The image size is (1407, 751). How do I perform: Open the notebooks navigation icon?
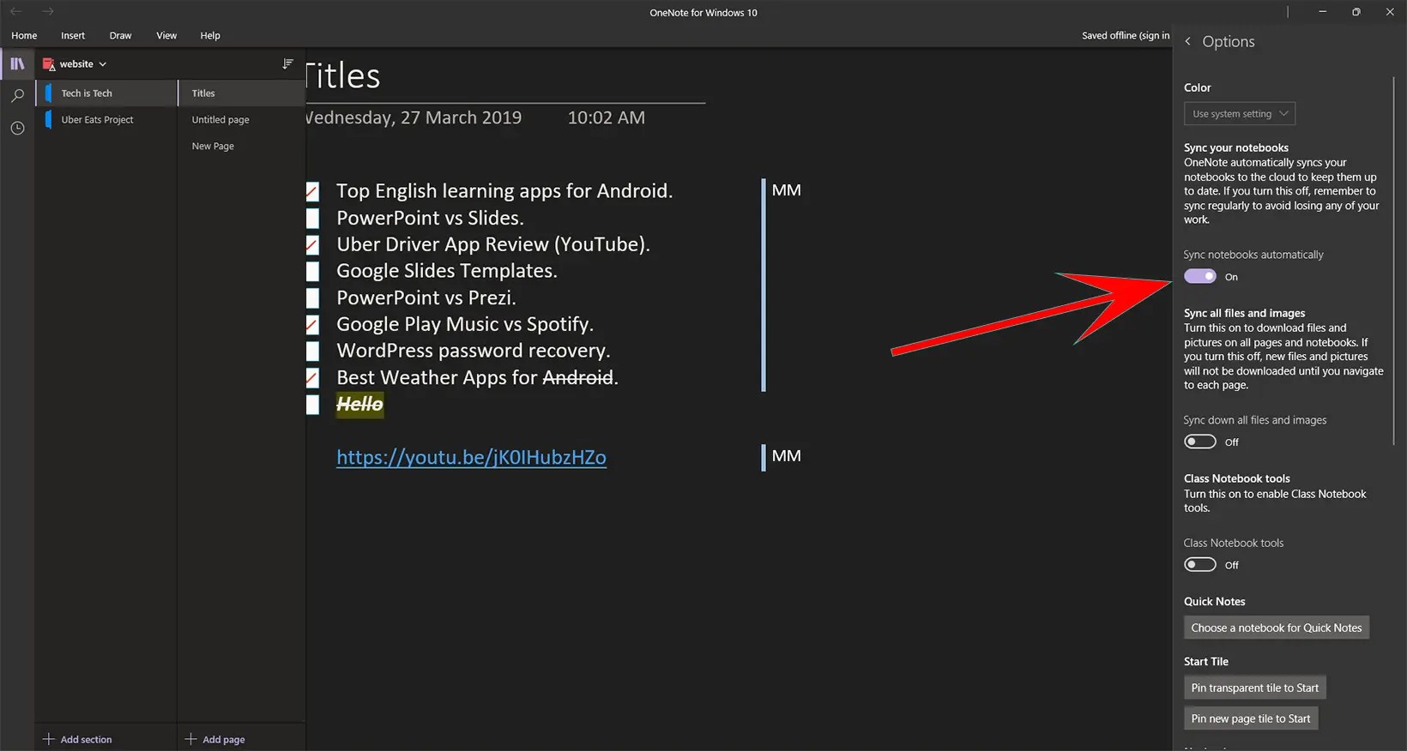[17, 63]
